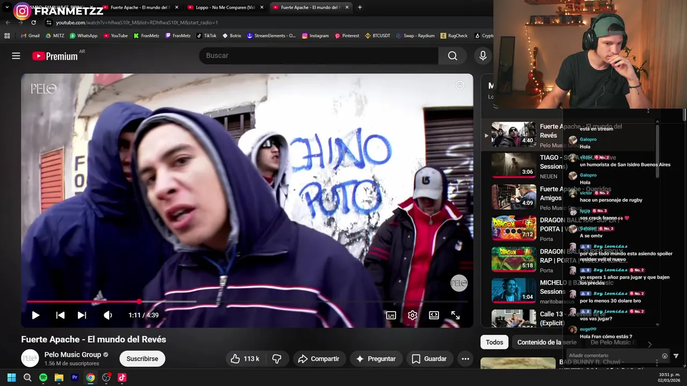687x386 pixels.
Task: Open the apps grid in bookmarks bar
Action: coord(7,36)
